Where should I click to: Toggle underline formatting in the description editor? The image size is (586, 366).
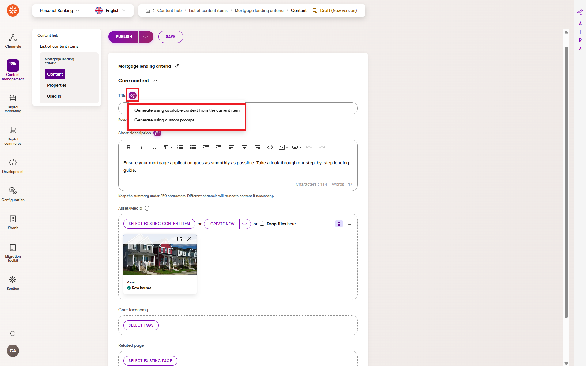[154, 147]
